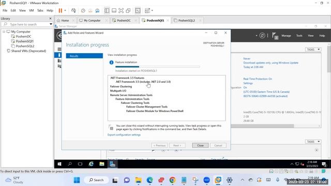Click Real-Time Protection: On link
Screen dimensions: 331x186
click(x=258, y=79)
